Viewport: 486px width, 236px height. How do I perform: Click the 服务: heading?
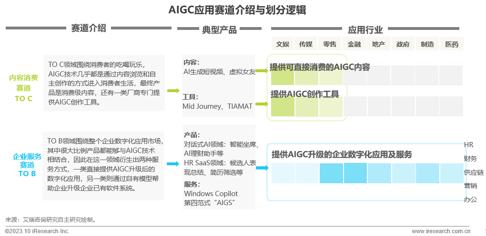coord(192,184)
